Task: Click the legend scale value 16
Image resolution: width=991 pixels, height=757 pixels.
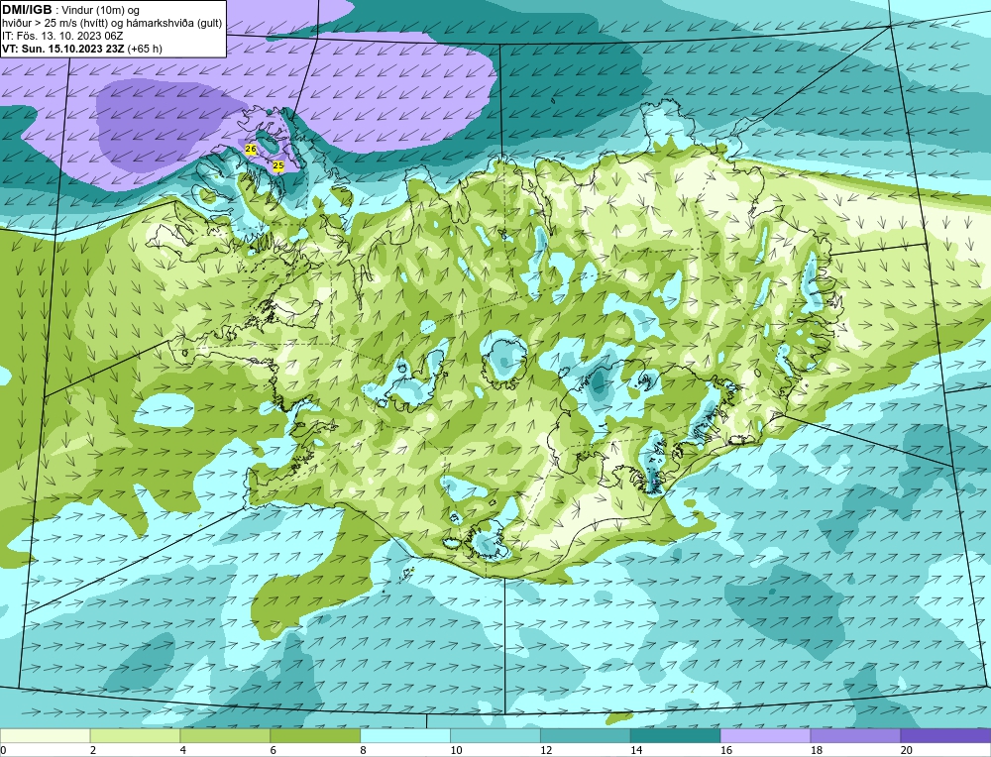Action: click(x=725, y=750)
